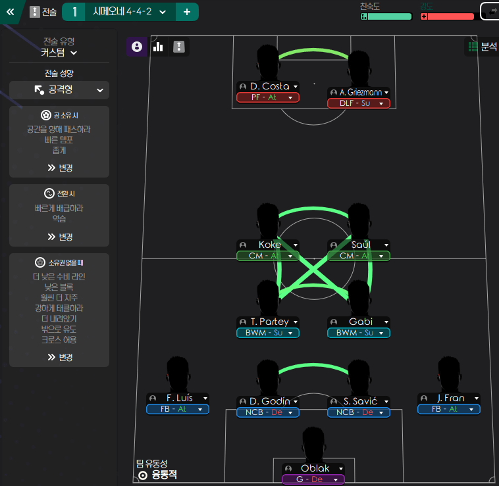Change Griezmann DLF - Su role

tap(358, 103)
